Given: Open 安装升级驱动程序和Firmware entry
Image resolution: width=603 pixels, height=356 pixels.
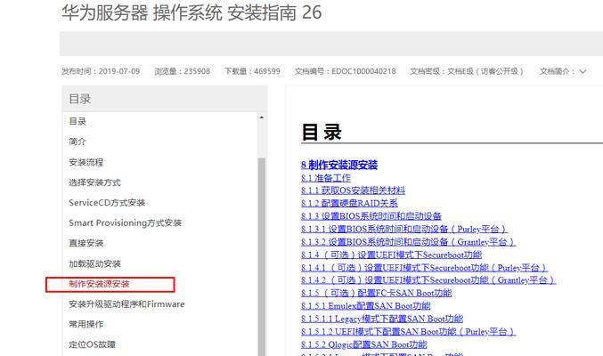Looking at the screenshot, I should 126,304.
